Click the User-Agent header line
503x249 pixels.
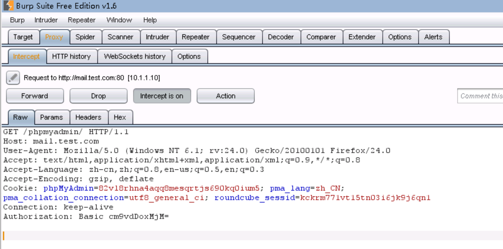[197, 150]
